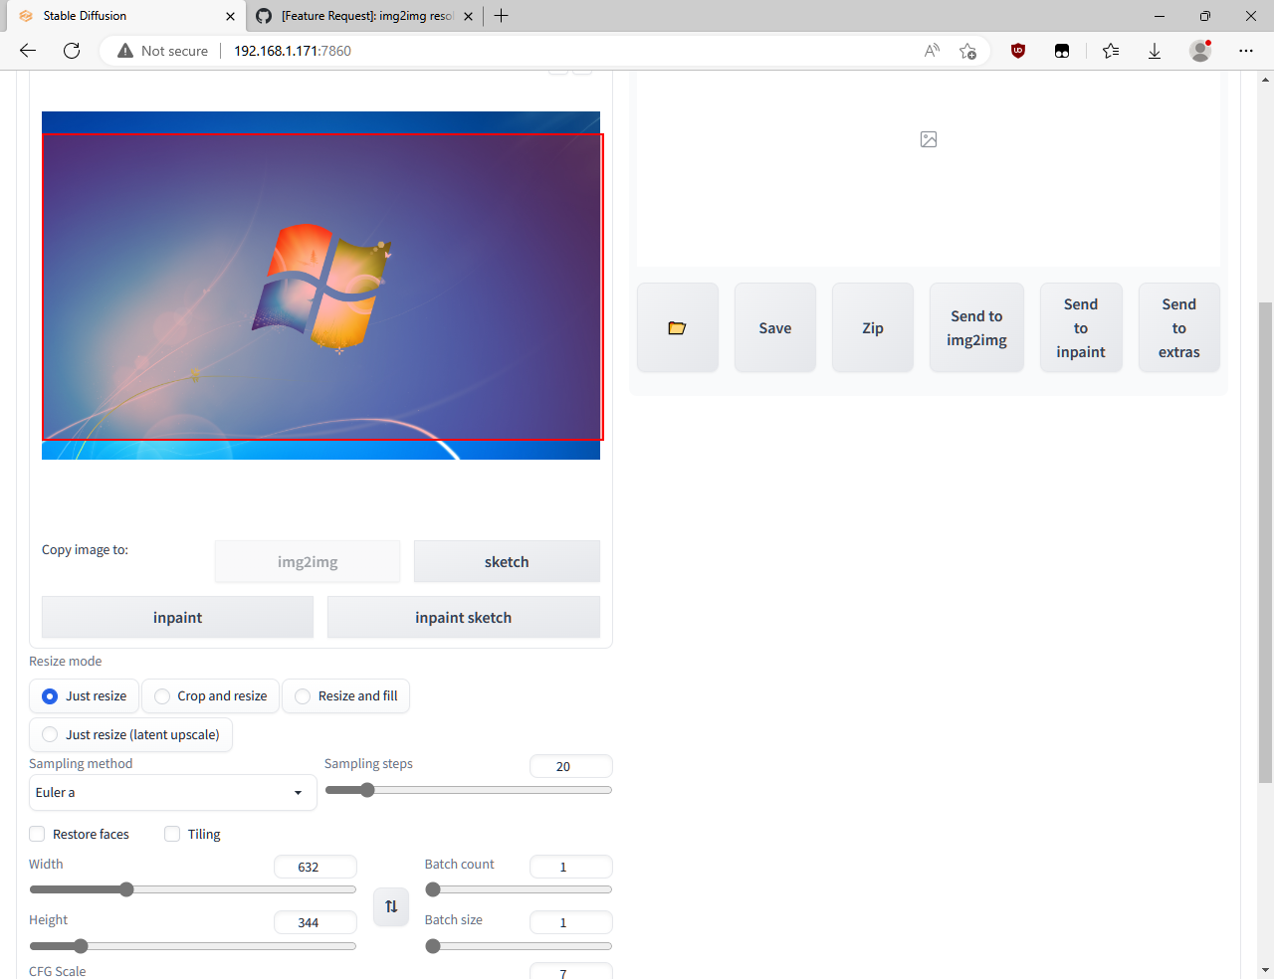Image resolution: width=1274 pixels, height=979 pixels.
Task: Open the Favorites toolbar icon
Action: pos(1111,50)
